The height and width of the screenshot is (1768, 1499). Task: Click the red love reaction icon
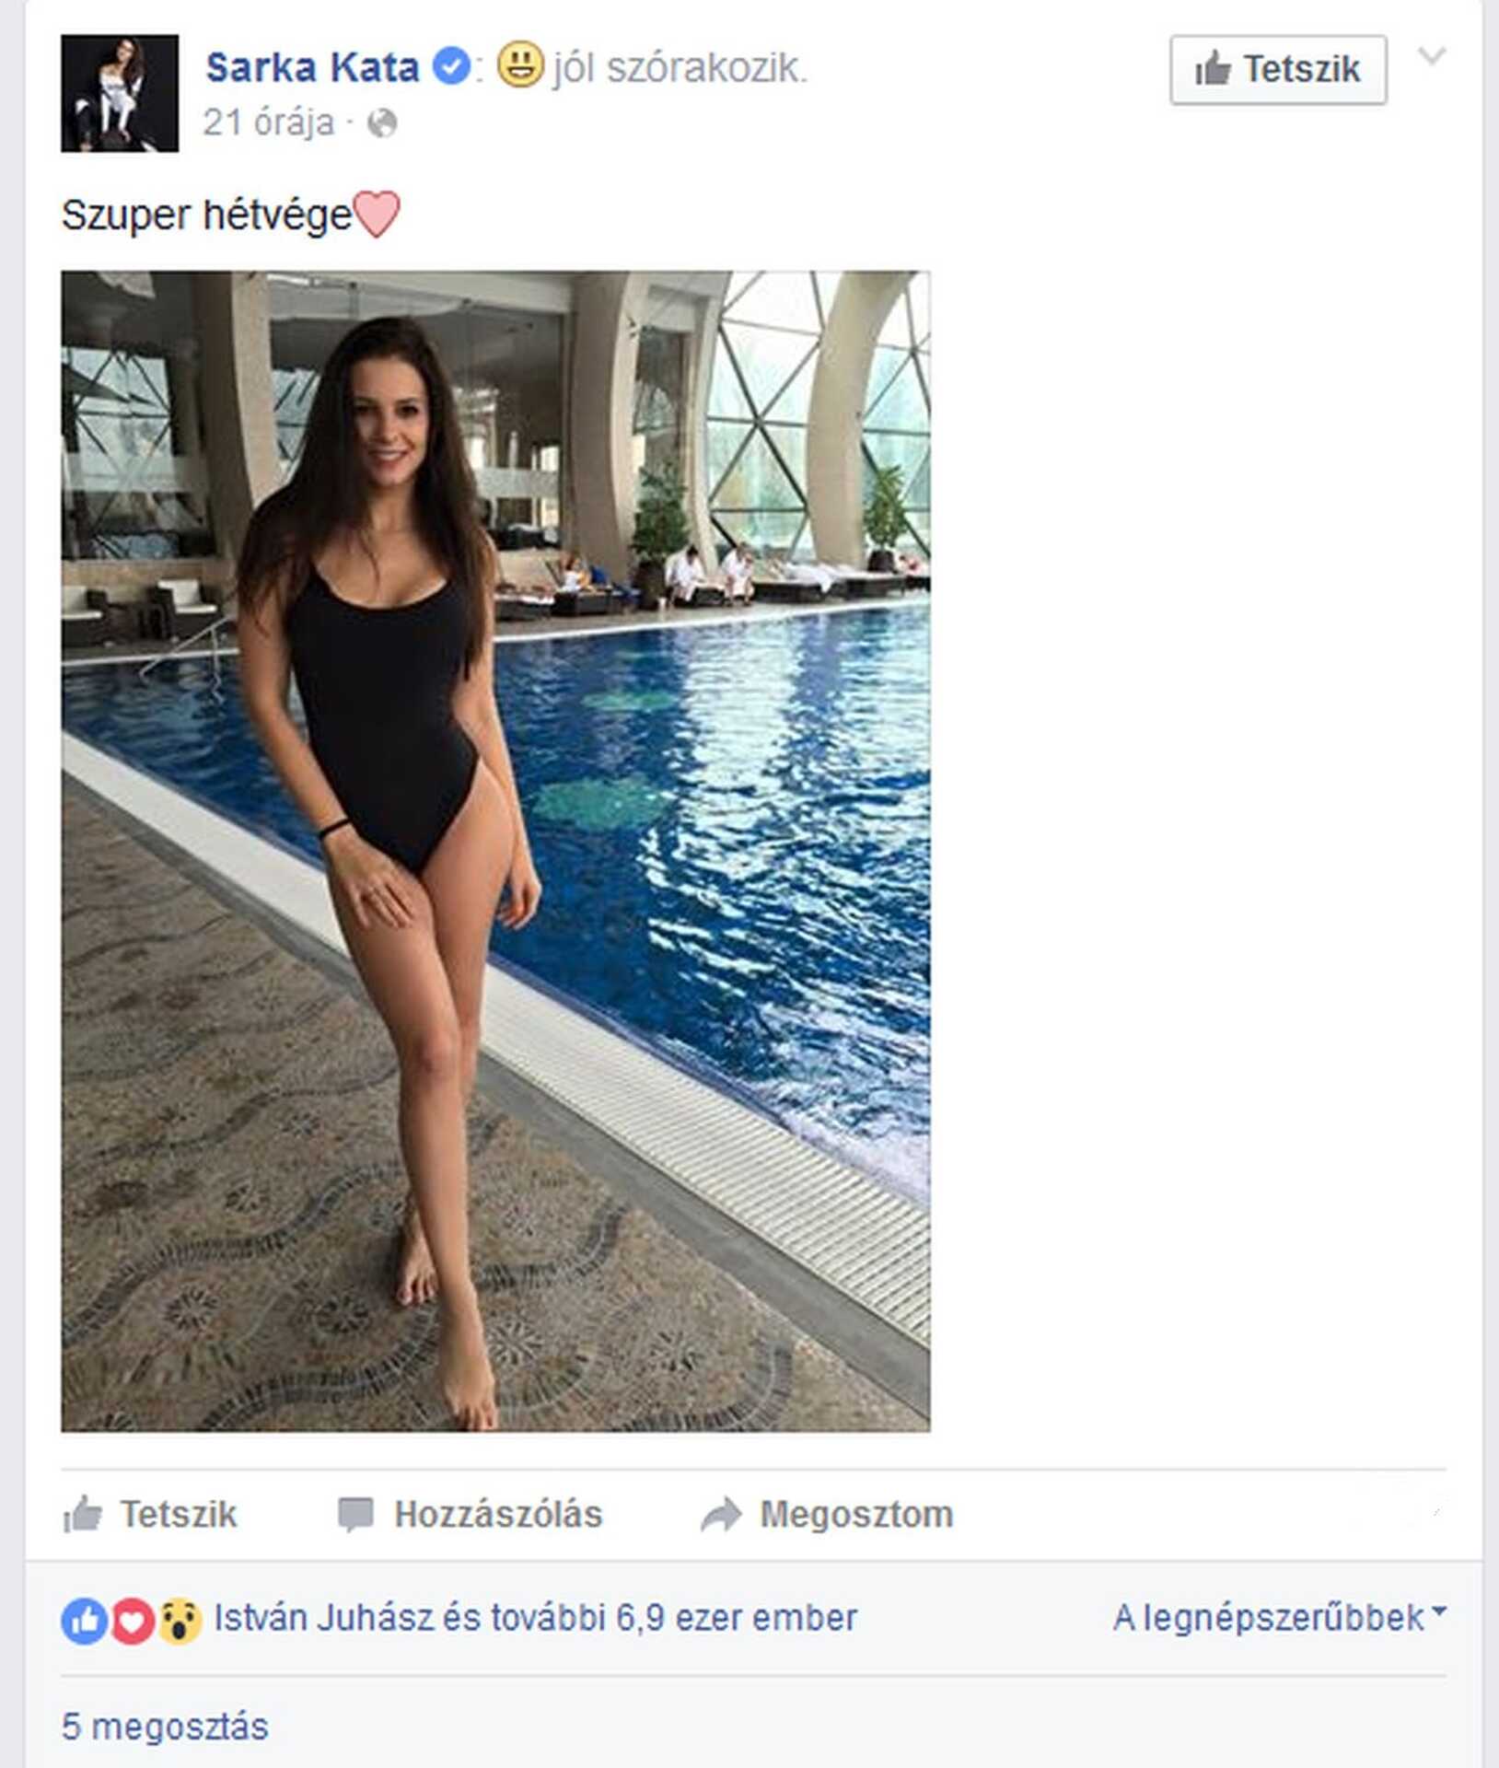pyautogui.click(x=132, y=1621)
